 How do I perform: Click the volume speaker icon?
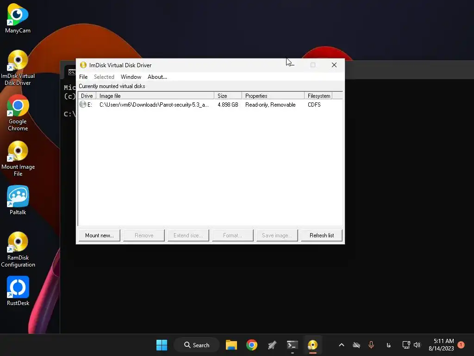[x=417, y=345]
